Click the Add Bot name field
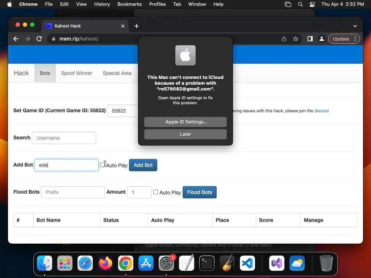Image resolution: width=371 pixels, height=278 pixels. [66, 165]
